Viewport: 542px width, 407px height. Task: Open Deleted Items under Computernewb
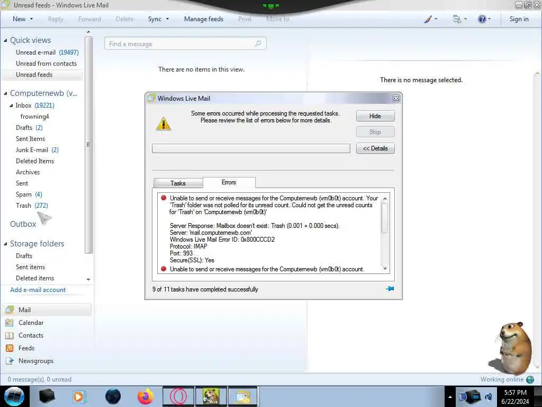click(x=35, y=161)
